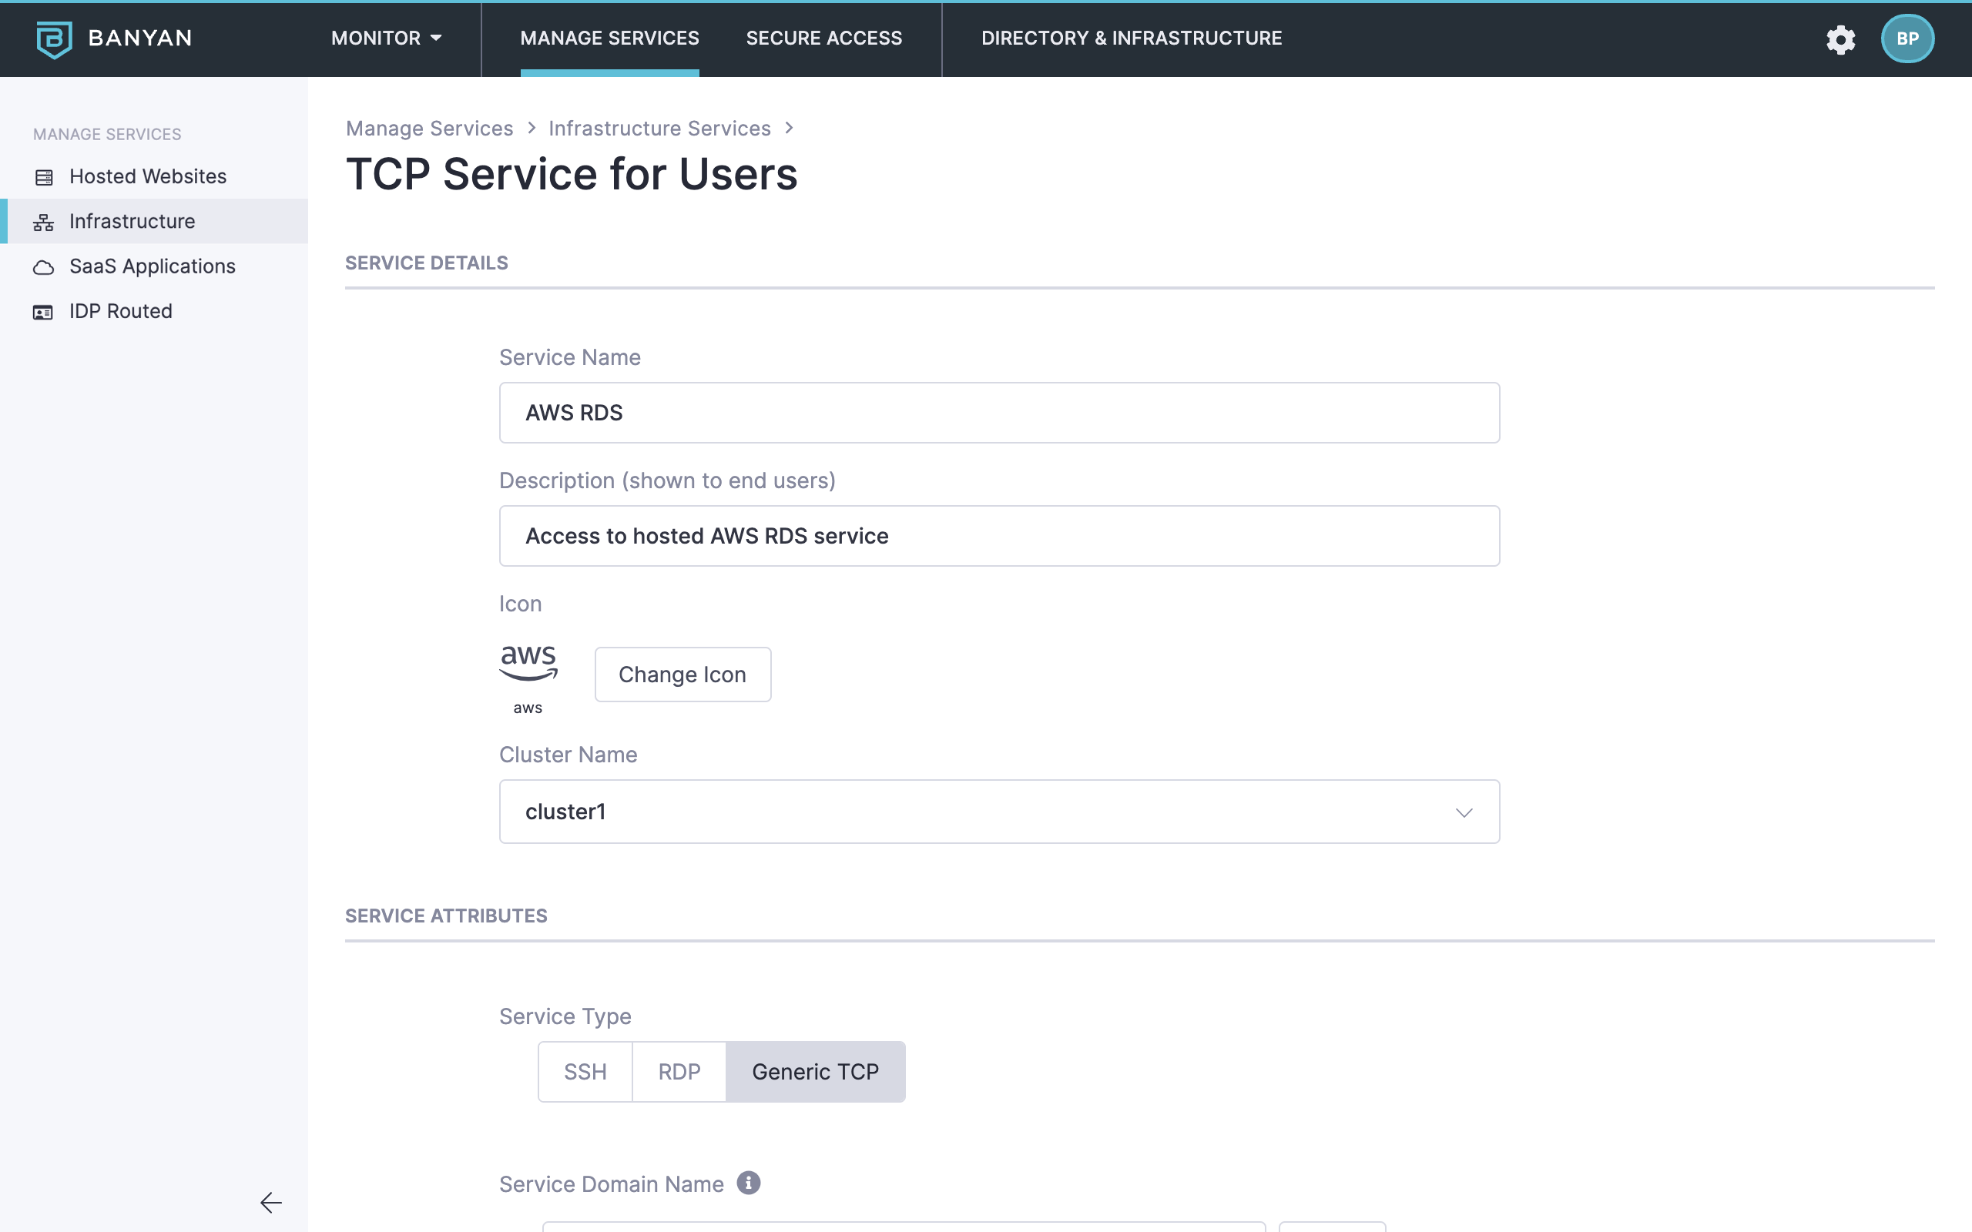Click the Service Domain Name info icon
Screen dimensions: 1972x1232
point(748,1182)
